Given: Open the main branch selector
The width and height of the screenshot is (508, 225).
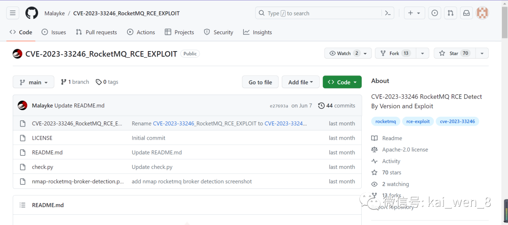Looking at the screenshot, I should click(33, 82).
